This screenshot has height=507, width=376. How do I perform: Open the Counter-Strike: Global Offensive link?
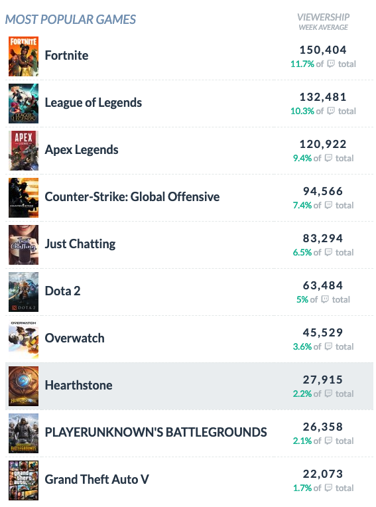[132, 196]
